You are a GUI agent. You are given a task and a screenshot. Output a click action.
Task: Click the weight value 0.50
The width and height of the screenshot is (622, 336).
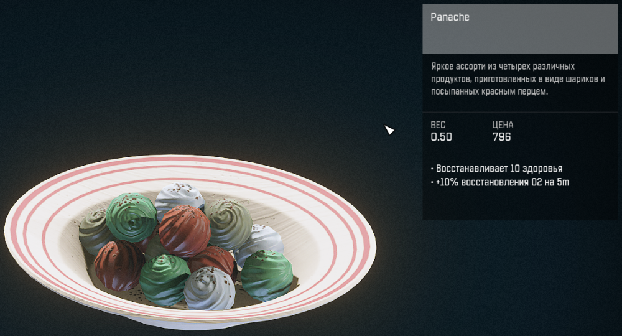(441, 137)
